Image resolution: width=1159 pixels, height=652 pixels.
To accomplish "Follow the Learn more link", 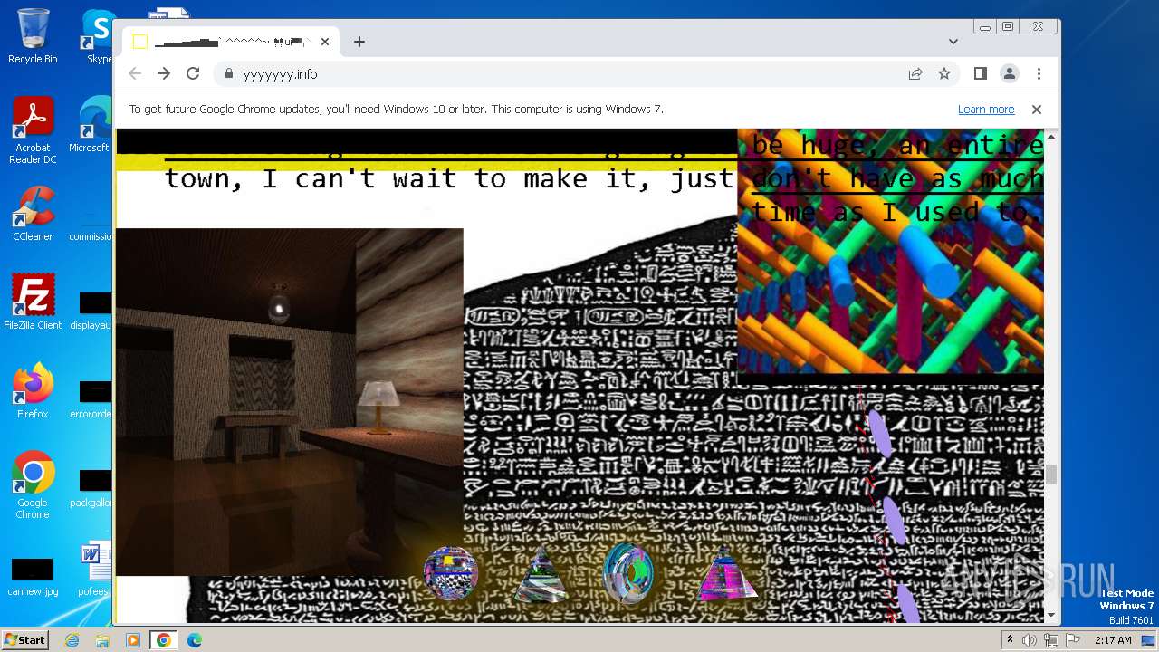I will (x=986, y=110).
